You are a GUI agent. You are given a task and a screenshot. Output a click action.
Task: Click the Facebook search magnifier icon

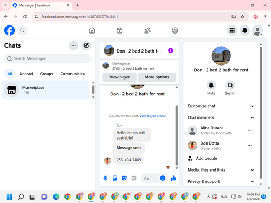[22, 30]
